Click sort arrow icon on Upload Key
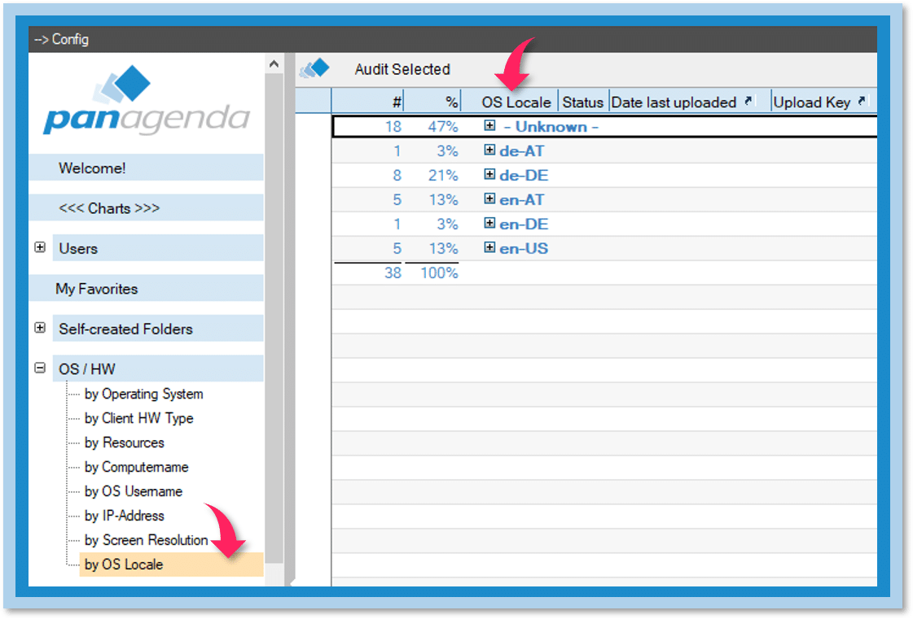 tap(862, 102)
